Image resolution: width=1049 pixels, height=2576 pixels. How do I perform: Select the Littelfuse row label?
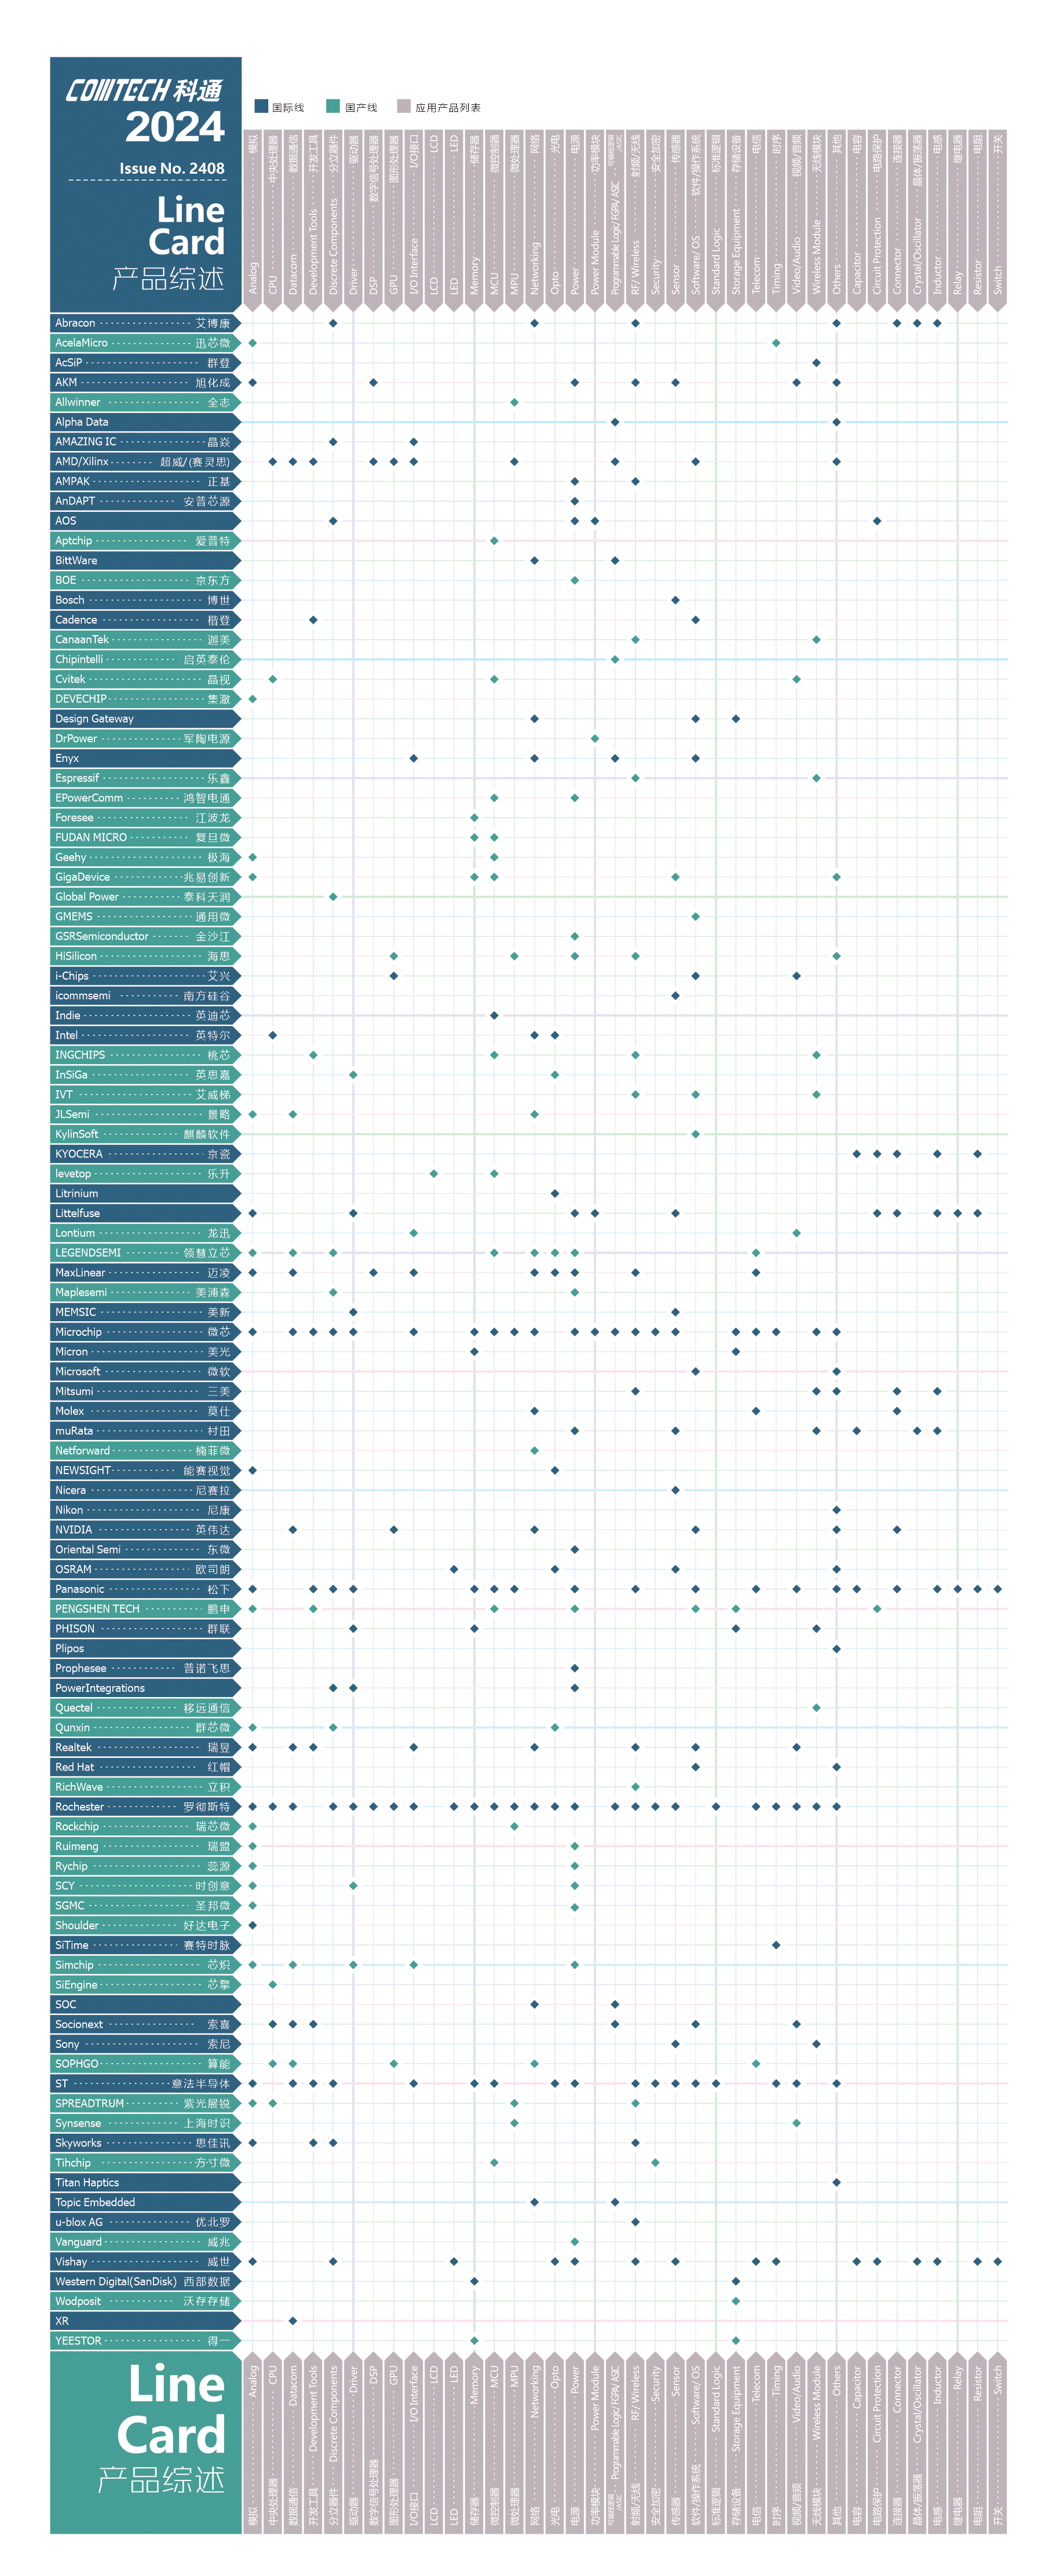145,1213
